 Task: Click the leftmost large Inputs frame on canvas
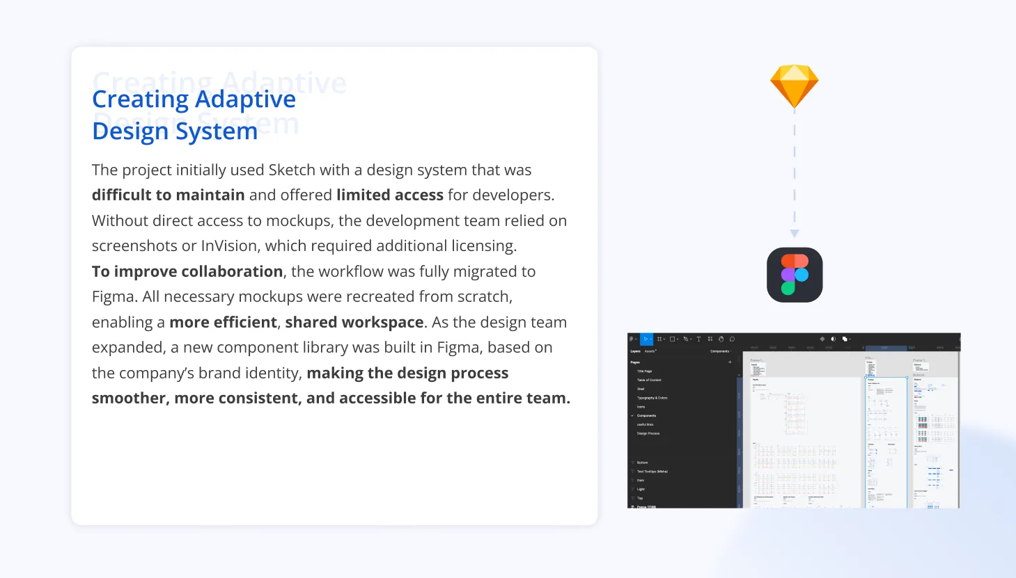806,442
